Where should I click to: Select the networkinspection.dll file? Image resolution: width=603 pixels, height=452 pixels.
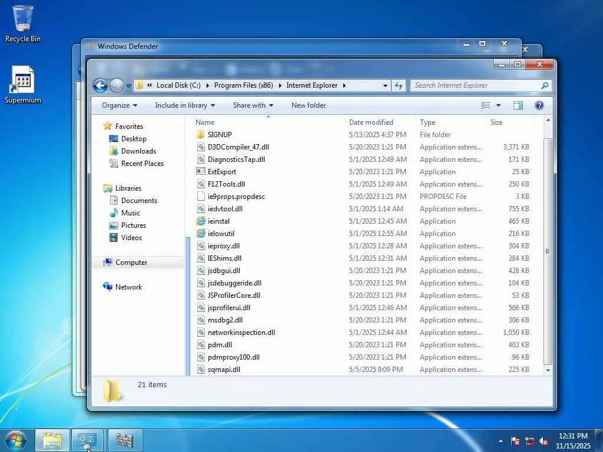click(x=241, y=333)
